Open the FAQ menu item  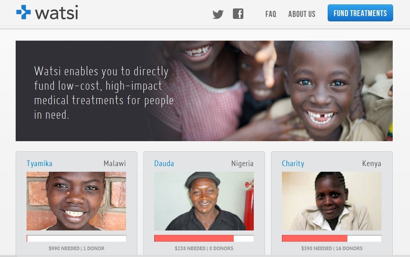[x=271, y=14]
